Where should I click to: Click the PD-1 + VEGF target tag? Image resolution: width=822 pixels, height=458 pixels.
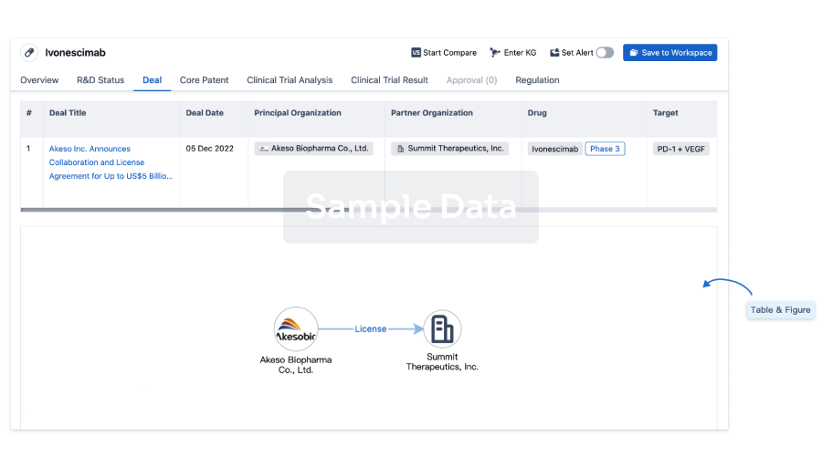[681, 149]
